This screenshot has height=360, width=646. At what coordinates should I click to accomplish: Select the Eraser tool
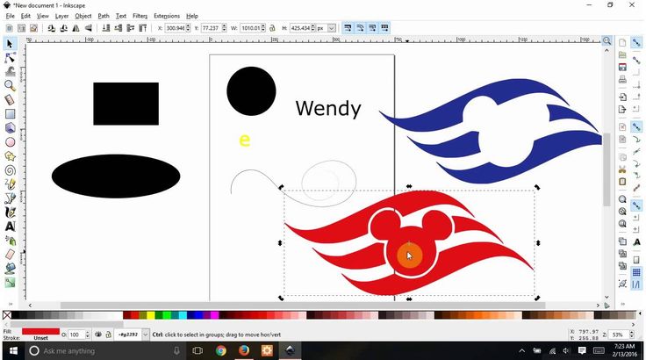coord(10,255)
